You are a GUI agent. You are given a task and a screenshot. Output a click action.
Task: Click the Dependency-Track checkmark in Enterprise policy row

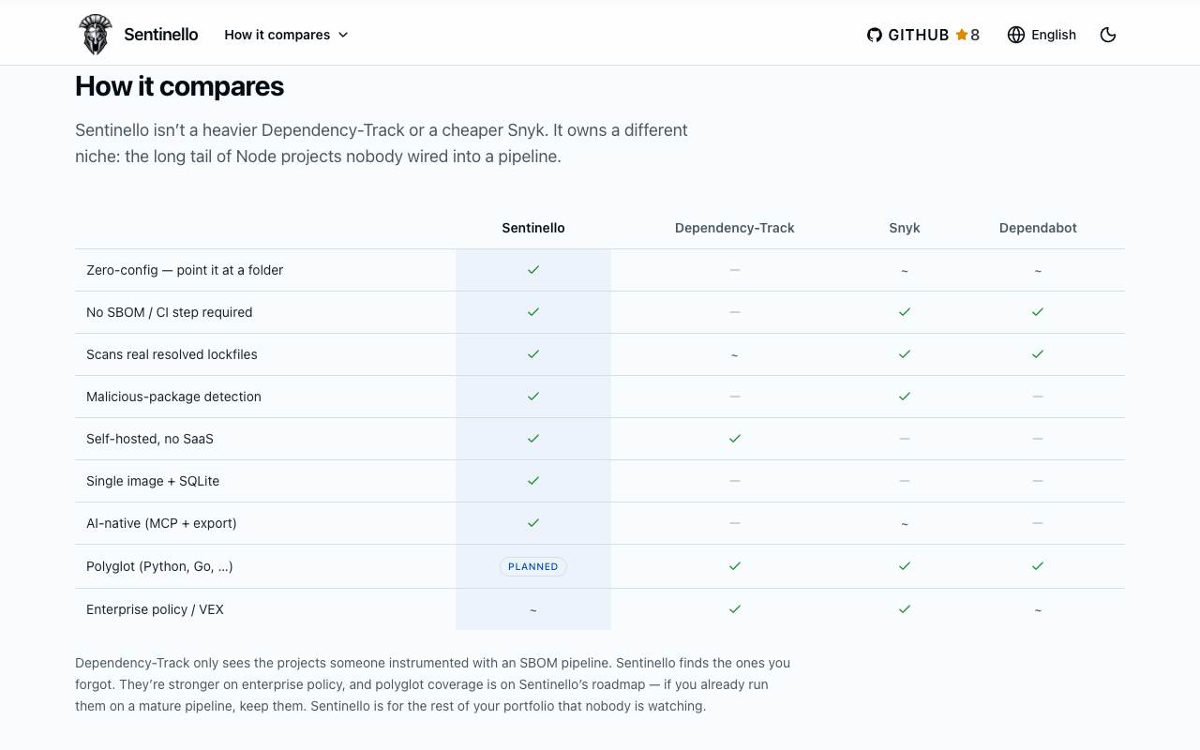[x=735, y=609]
